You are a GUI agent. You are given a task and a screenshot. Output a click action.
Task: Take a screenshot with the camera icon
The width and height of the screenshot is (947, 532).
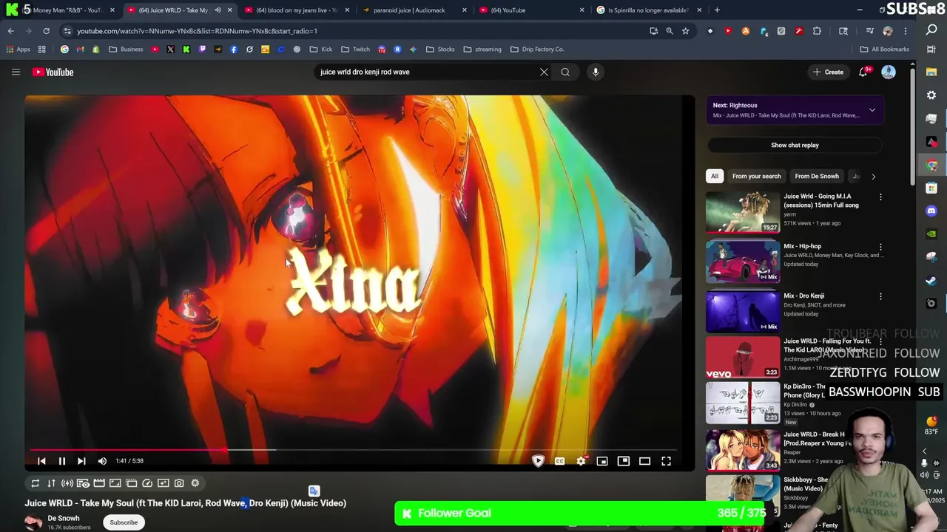click(179, 483)
